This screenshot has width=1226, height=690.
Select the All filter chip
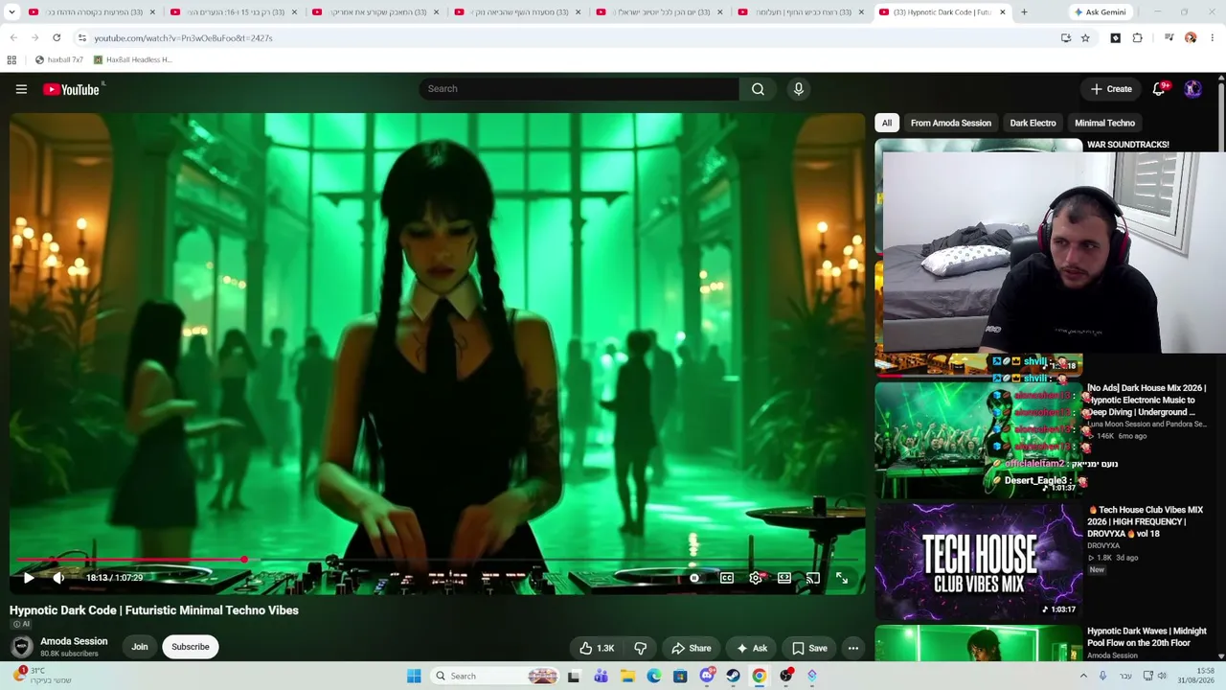point(887,123)
